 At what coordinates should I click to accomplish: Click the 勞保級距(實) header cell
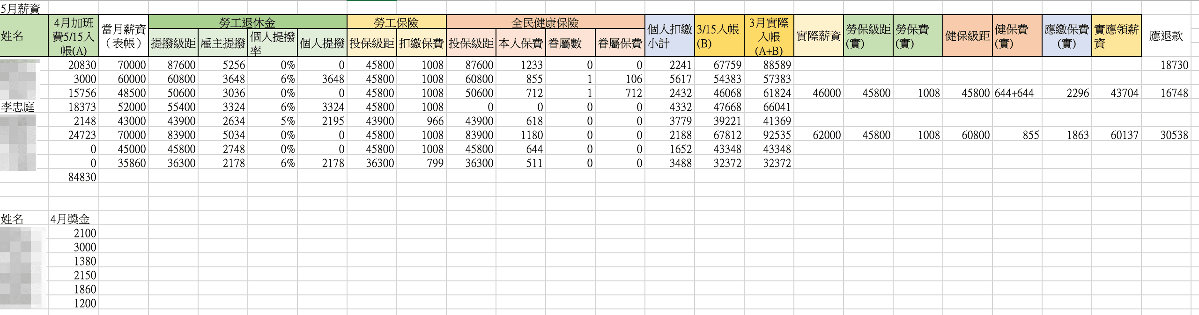(x=868, y=36)
